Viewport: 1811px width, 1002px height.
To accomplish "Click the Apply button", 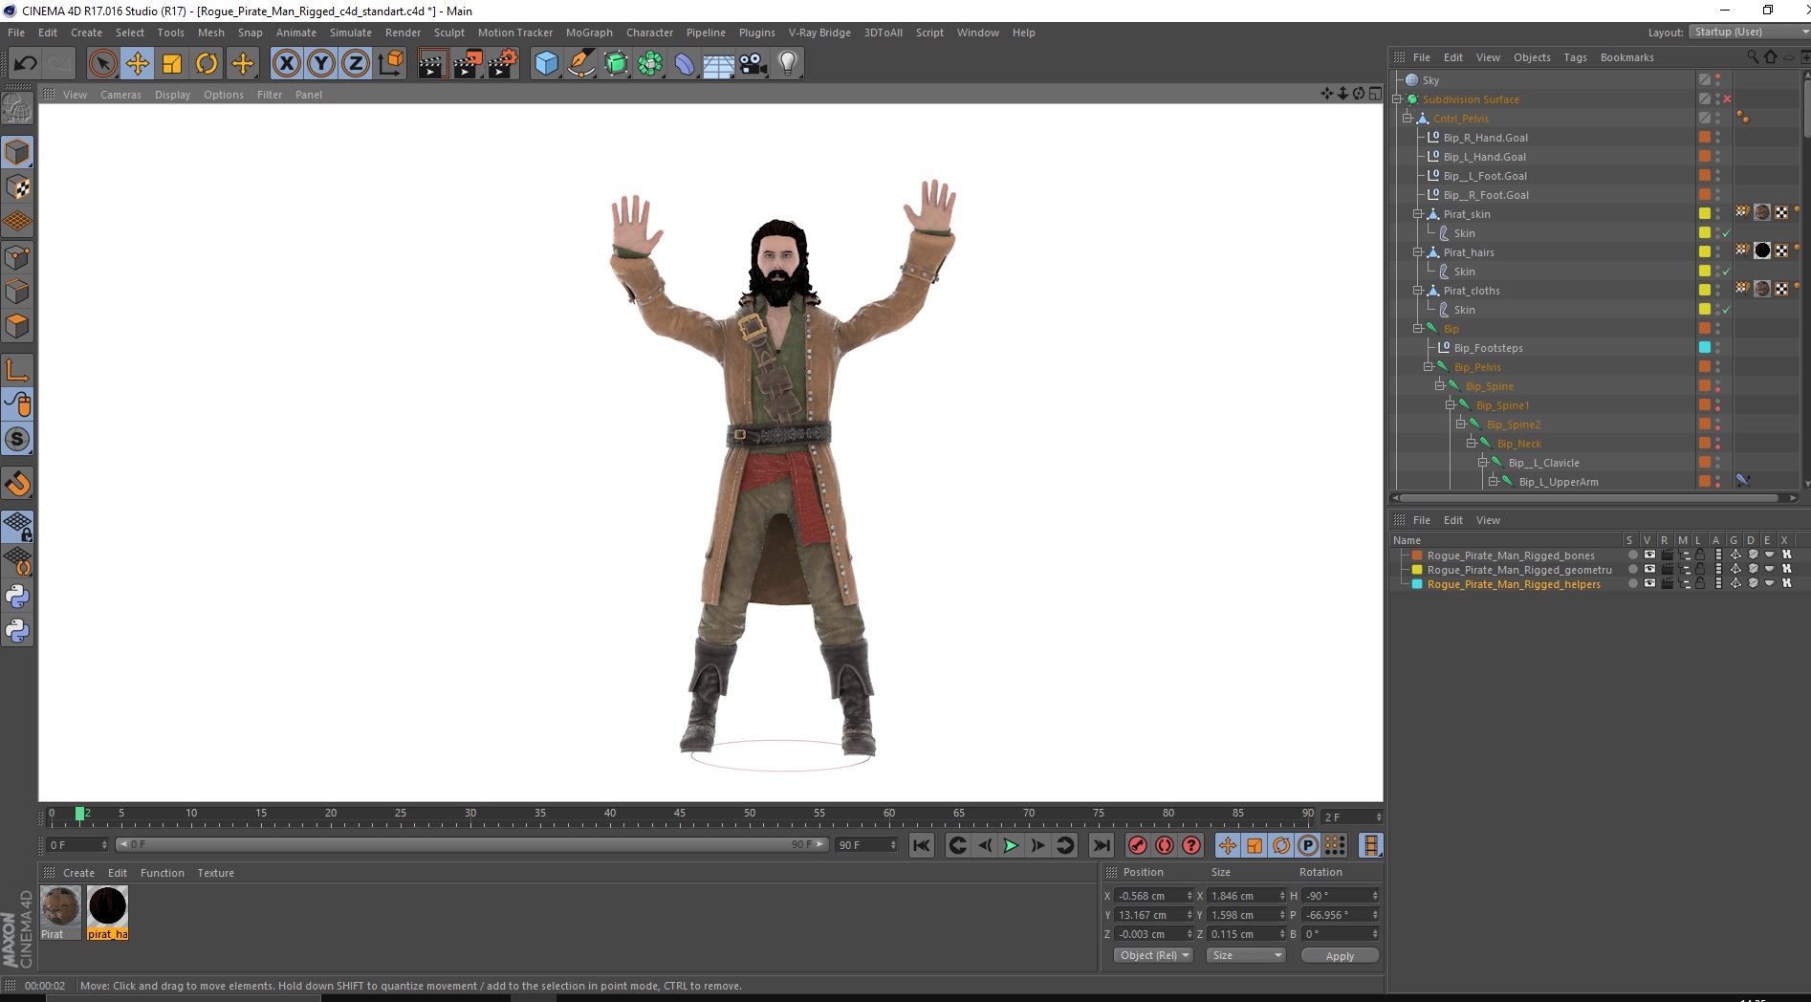I will point(1340,955).
